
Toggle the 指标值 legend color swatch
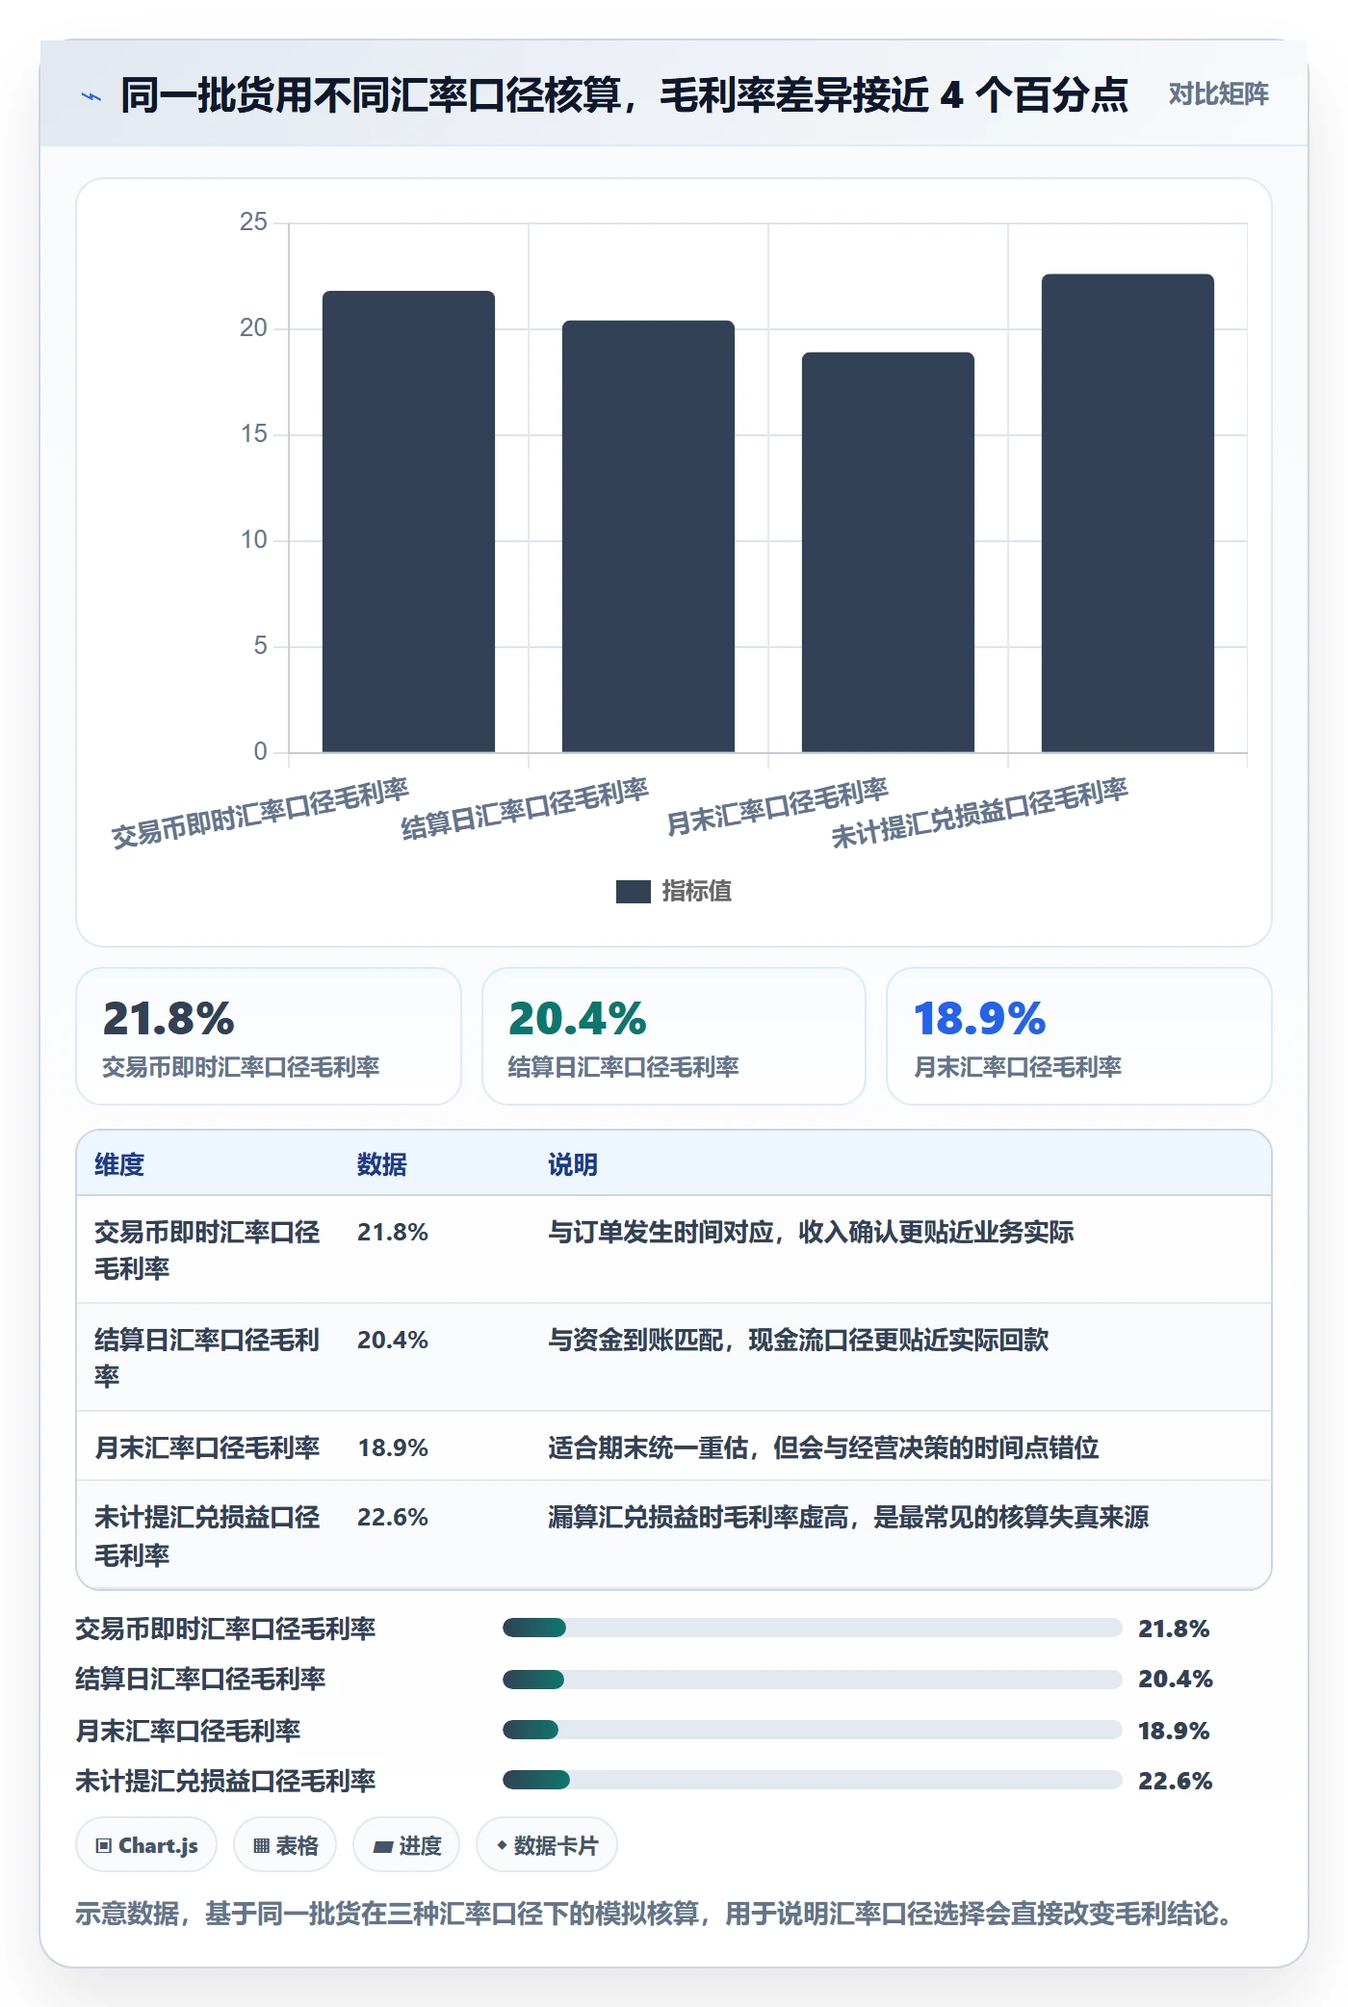(x=634, y=892)
